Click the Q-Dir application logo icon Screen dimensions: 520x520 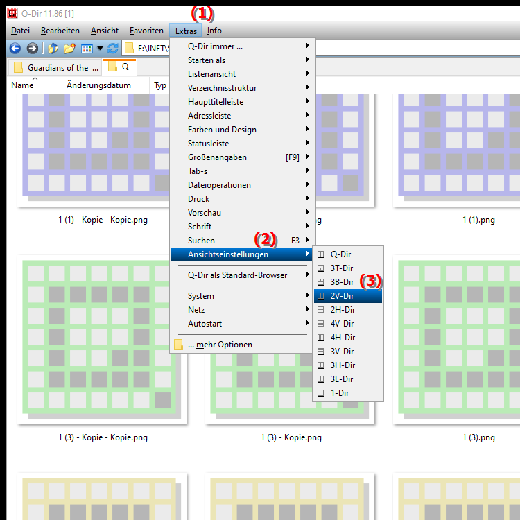pyautogui.click(x=12, y=13)
